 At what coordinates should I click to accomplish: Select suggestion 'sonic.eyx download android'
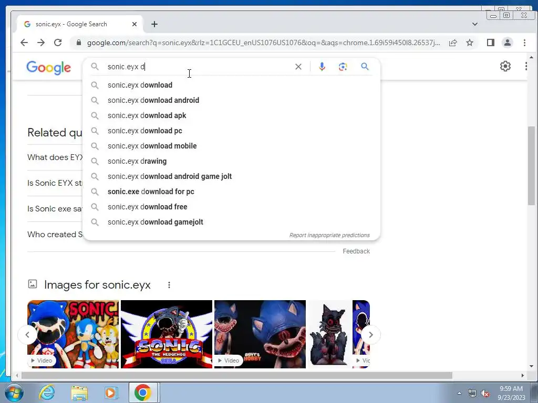coord(231,100)
